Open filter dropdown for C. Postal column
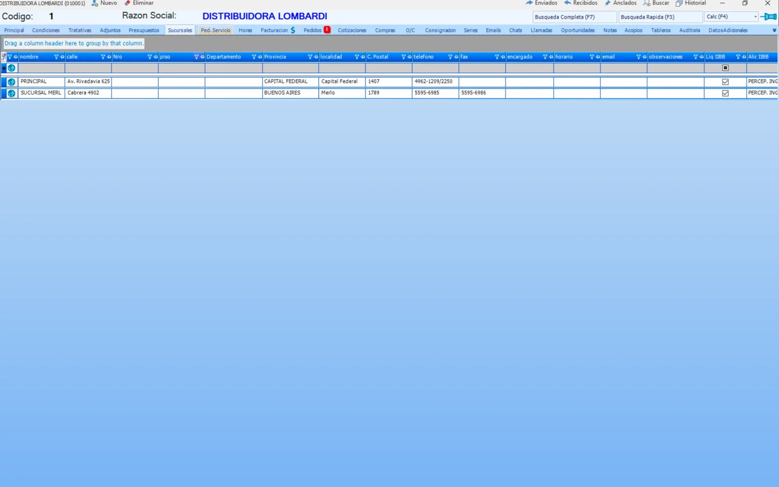Image resolution: width=779 pixels, height=487 pixels. pyautogui.click(x=403, y=57)
